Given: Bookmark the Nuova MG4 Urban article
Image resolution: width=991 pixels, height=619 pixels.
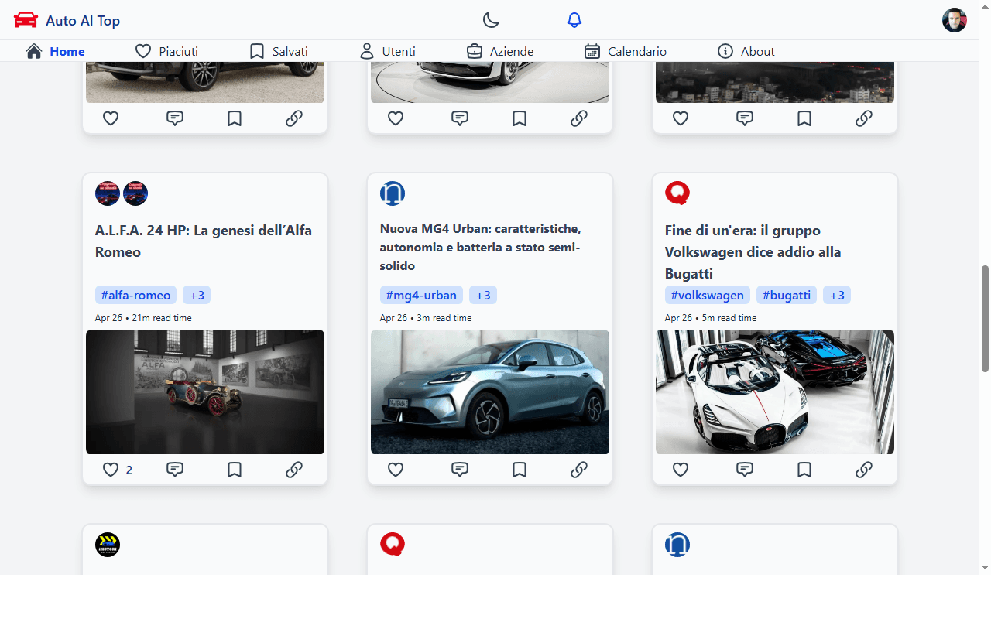Looking at the screenshot, I should [x=520, y=470].
